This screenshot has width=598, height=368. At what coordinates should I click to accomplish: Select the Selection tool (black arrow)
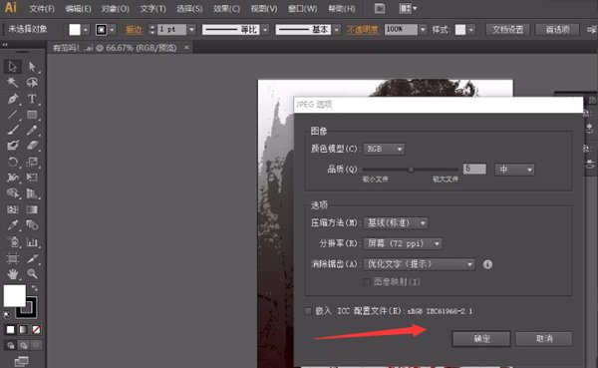(x=13, y=67)
